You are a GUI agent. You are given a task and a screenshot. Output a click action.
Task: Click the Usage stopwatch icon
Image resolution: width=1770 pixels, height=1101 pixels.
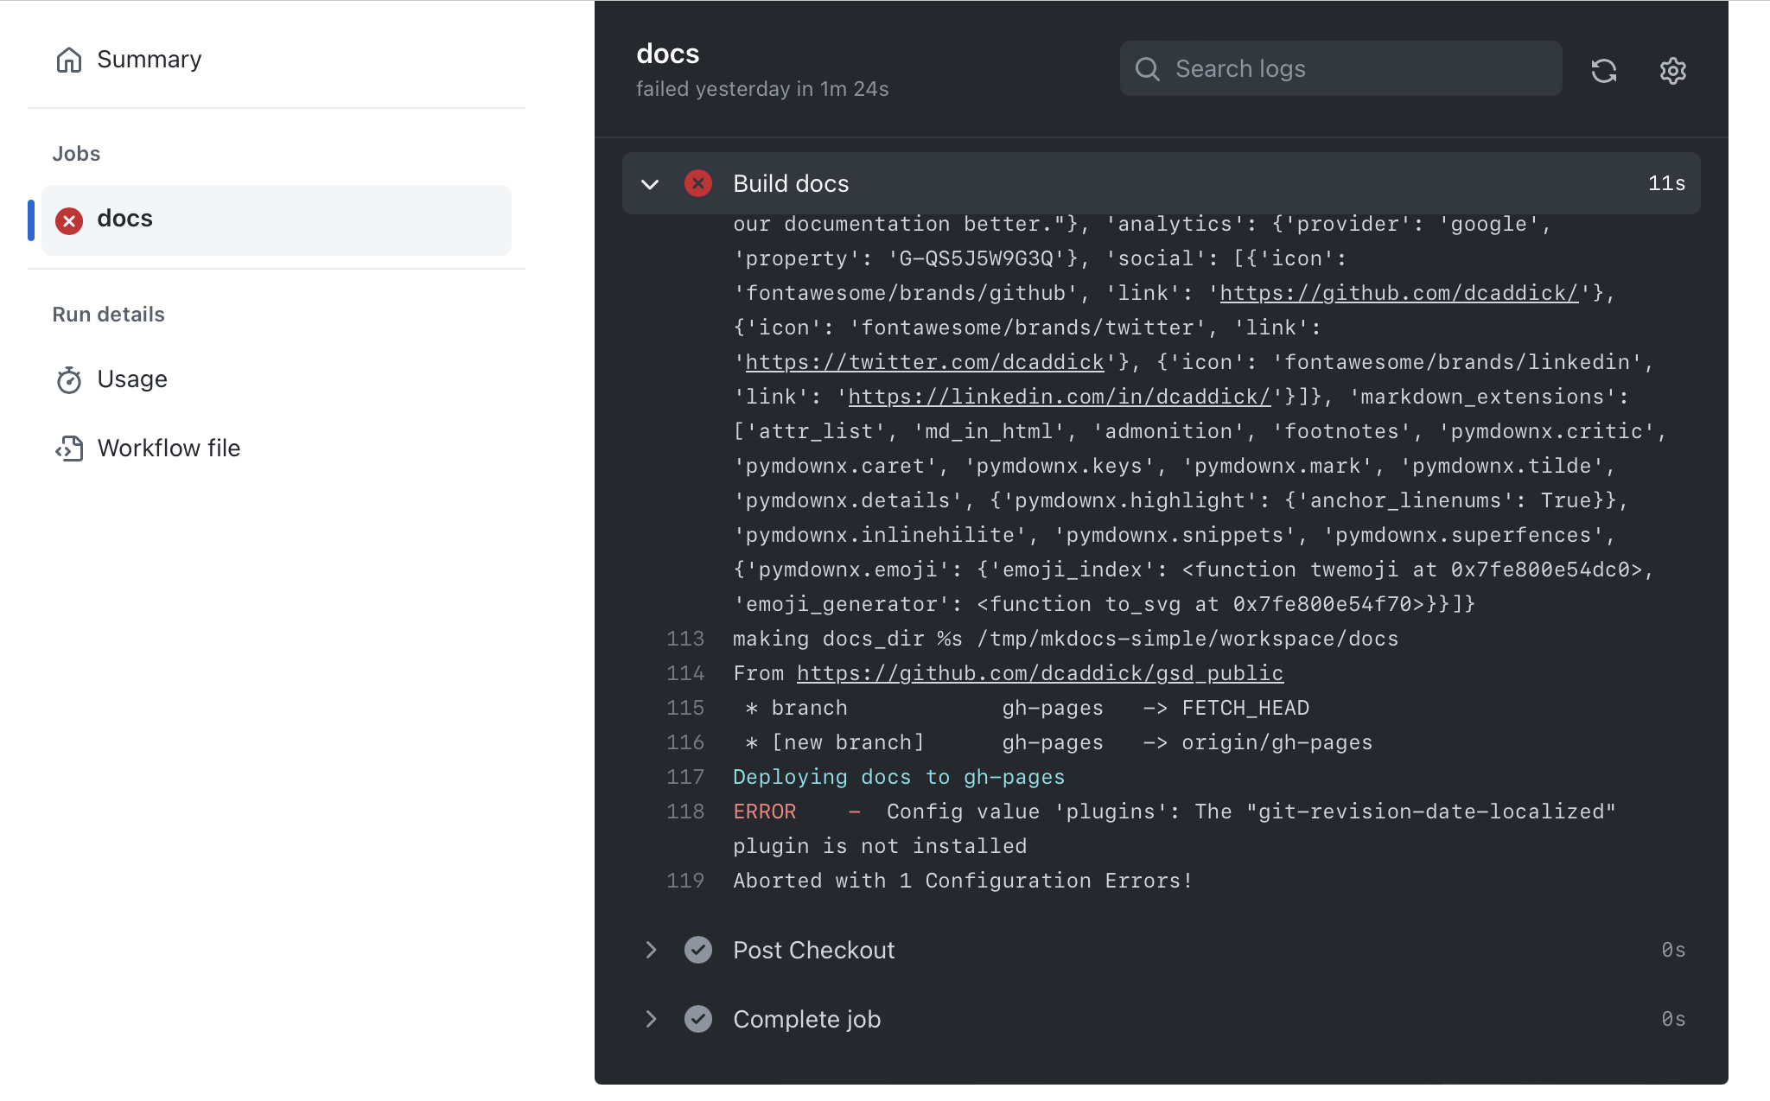tap(69, 379)
